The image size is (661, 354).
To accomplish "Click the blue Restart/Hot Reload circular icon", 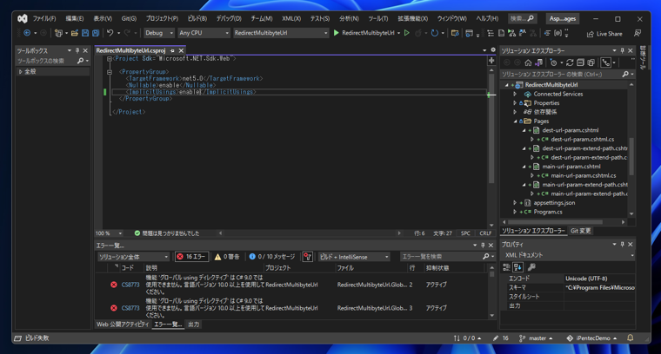I will click(434, 33).
